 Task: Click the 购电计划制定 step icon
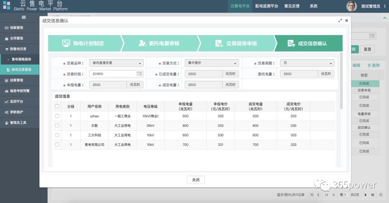[66, 43]
